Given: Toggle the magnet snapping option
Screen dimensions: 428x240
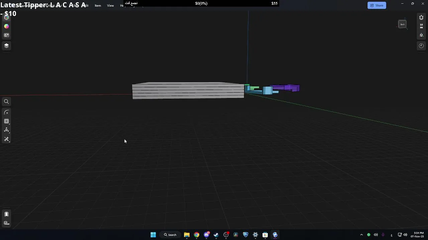Looking at the screenshot, I should [x=421, y=18].
